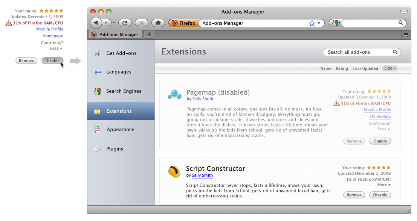The image size is (417, 221).
Task: Open the Get Add-ons pane
Action: pos(121,53)
